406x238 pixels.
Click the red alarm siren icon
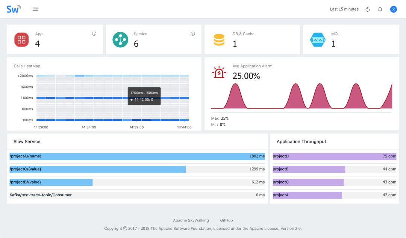(x=219, y=72)
